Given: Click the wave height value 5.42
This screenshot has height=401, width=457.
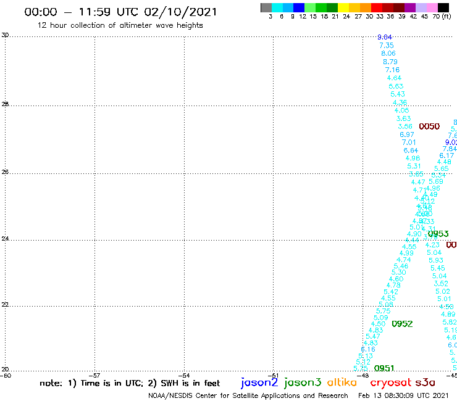Looking at the screenshot, I should 391,292.
